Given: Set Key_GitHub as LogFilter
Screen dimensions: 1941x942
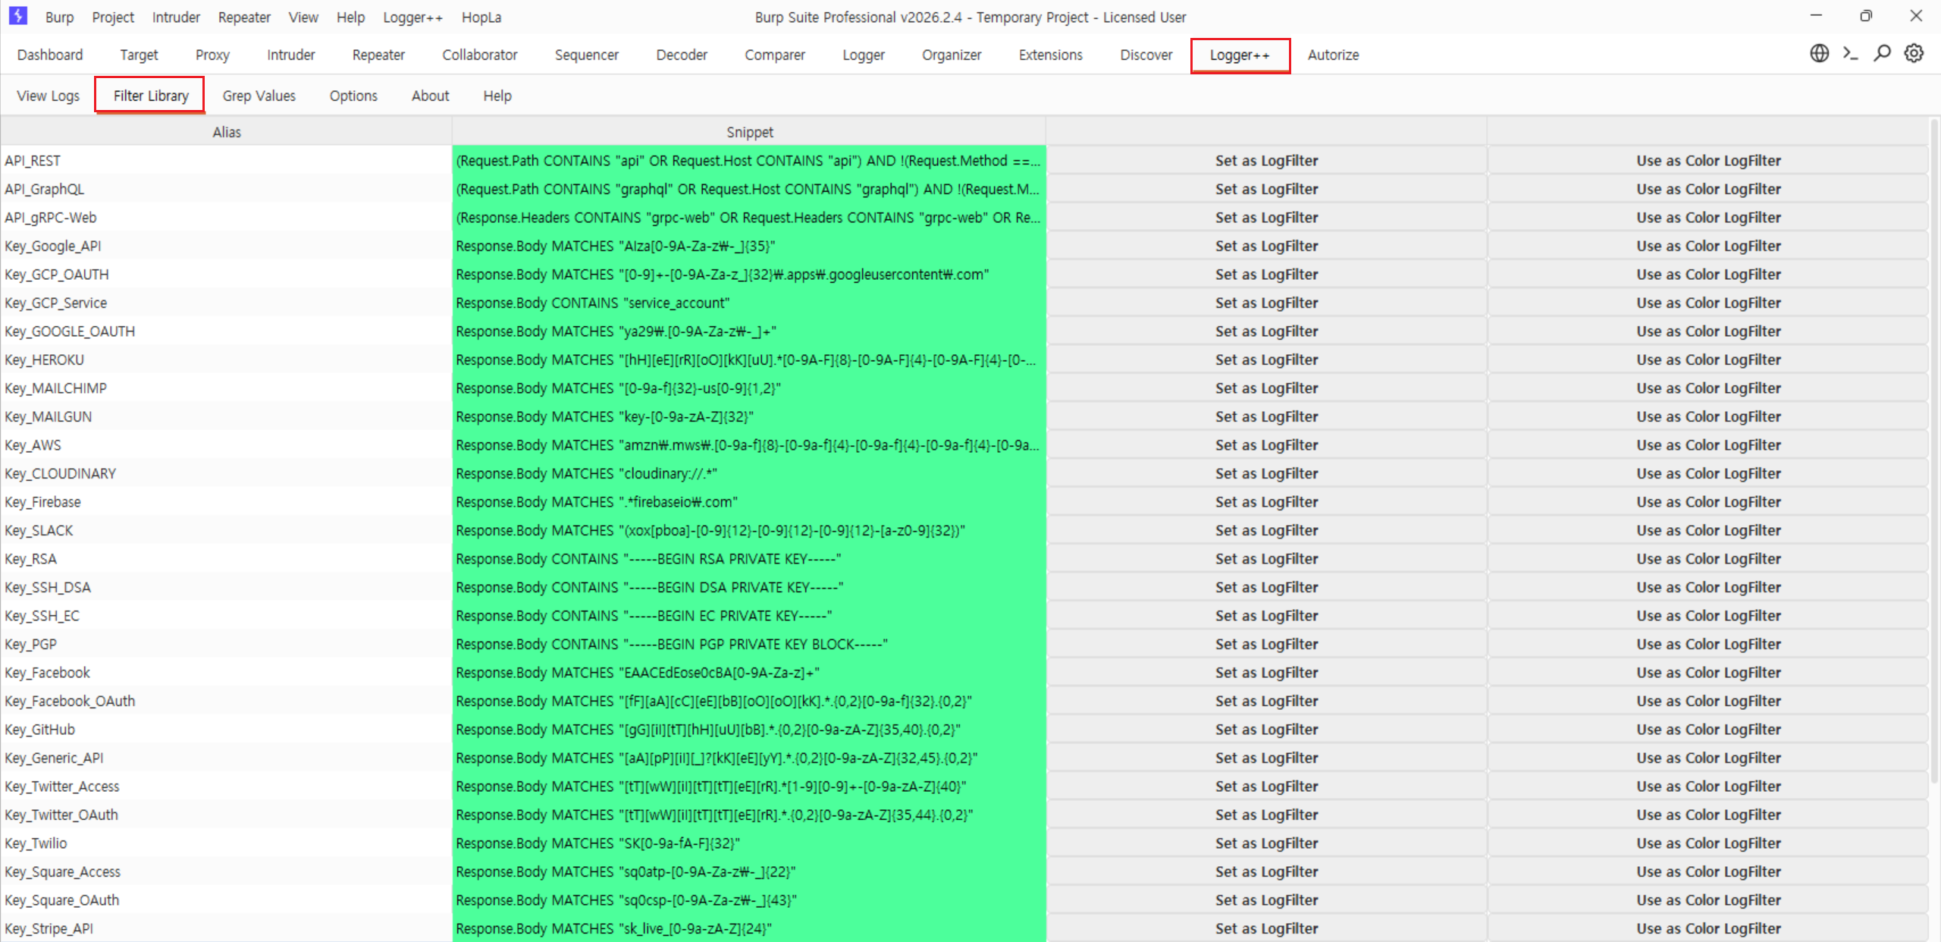Looking at the screenshot, I should point(1267,730).
